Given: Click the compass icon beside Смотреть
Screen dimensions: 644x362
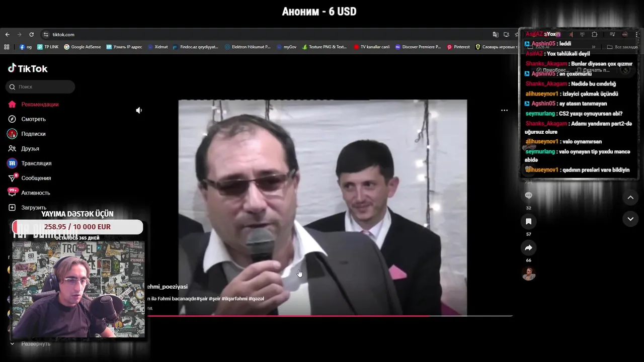Looking at the screenshot, I should (12, 119).
